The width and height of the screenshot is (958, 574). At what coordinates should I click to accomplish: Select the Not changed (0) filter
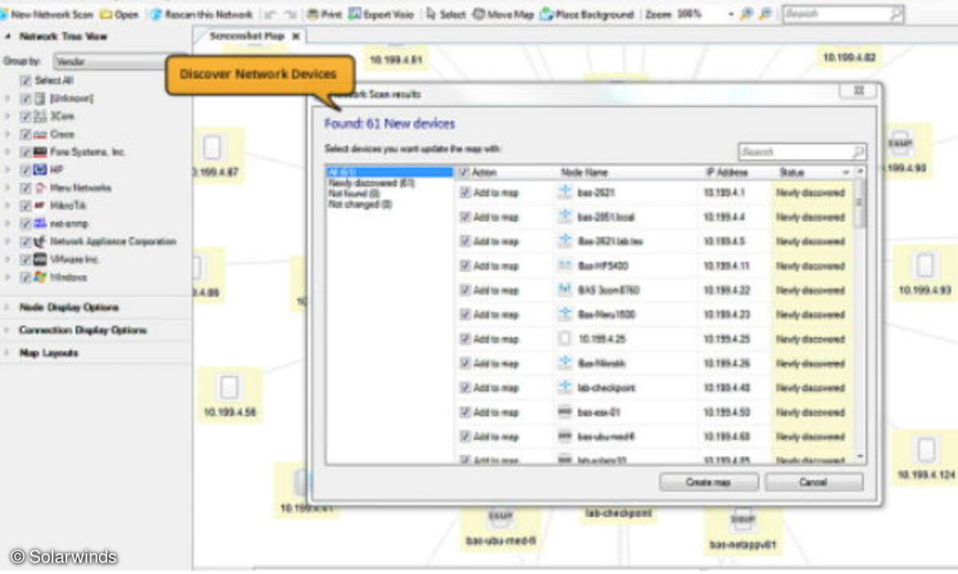pos(360,204)
